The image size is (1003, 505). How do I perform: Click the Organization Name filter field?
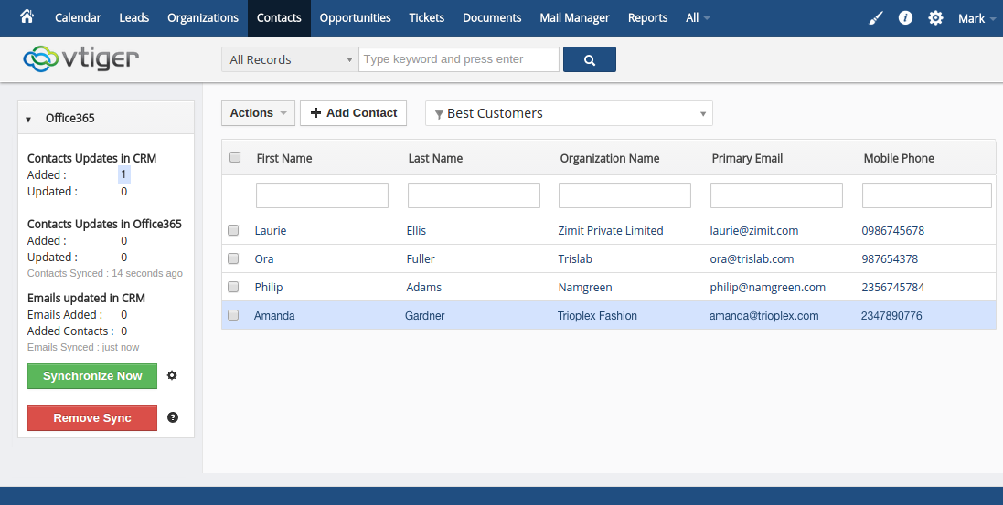pos(625,195)
